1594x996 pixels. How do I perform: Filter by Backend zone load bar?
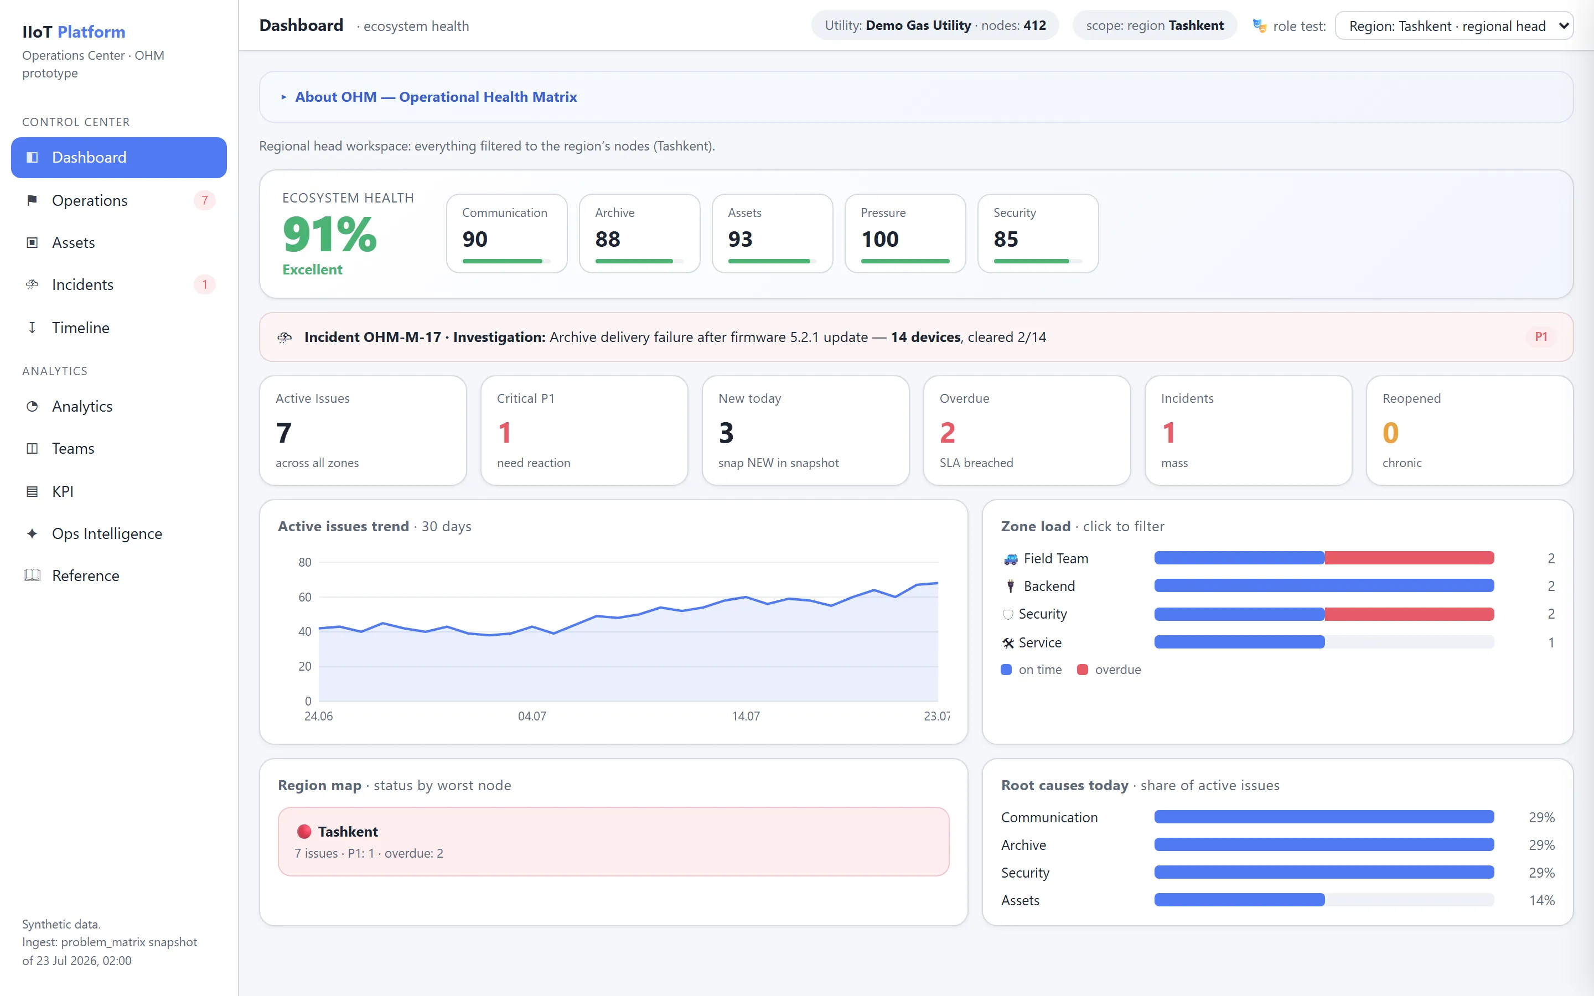1324,585
